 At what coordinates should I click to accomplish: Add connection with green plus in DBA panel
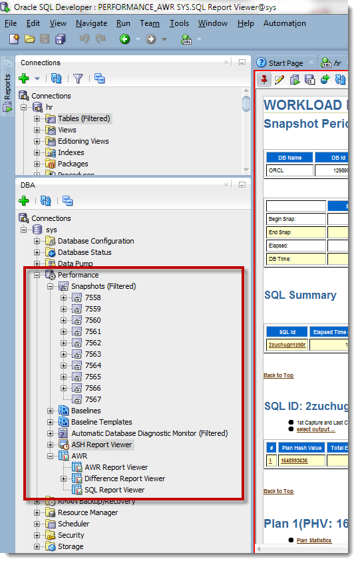[24, 201]
